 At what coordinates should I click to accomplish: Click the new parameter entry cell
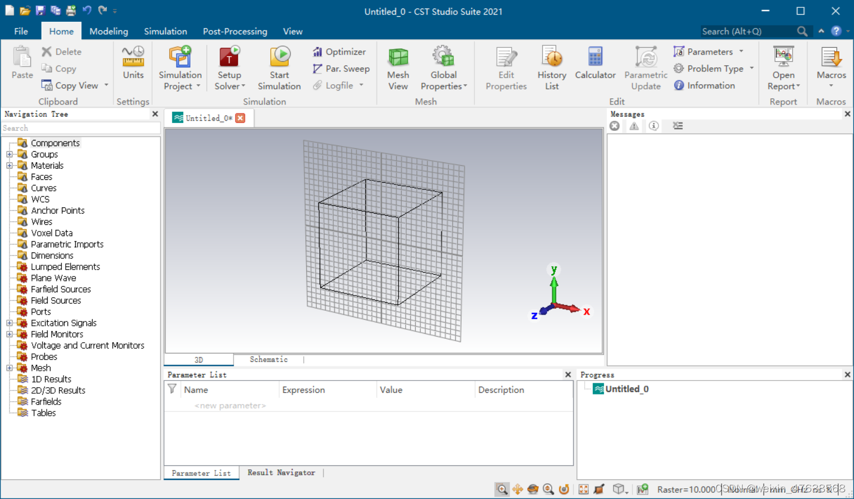[x=230, y=406]
